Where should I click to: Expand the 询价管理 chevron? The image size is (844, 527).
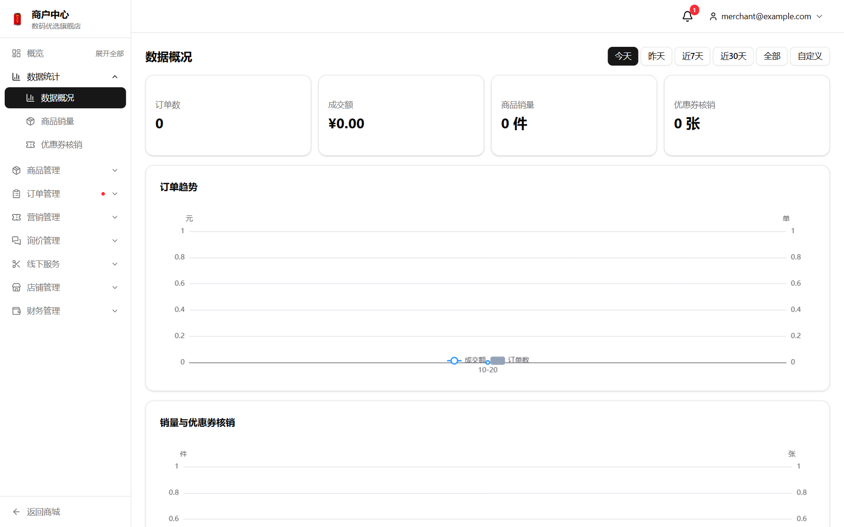click(115, 241)
